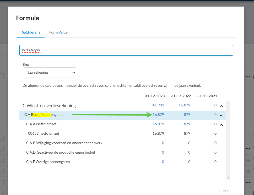The image size is (254, 195).
Task: Open the Bron dropdown showing Jaarrekening
Action: tap(50, 73)
